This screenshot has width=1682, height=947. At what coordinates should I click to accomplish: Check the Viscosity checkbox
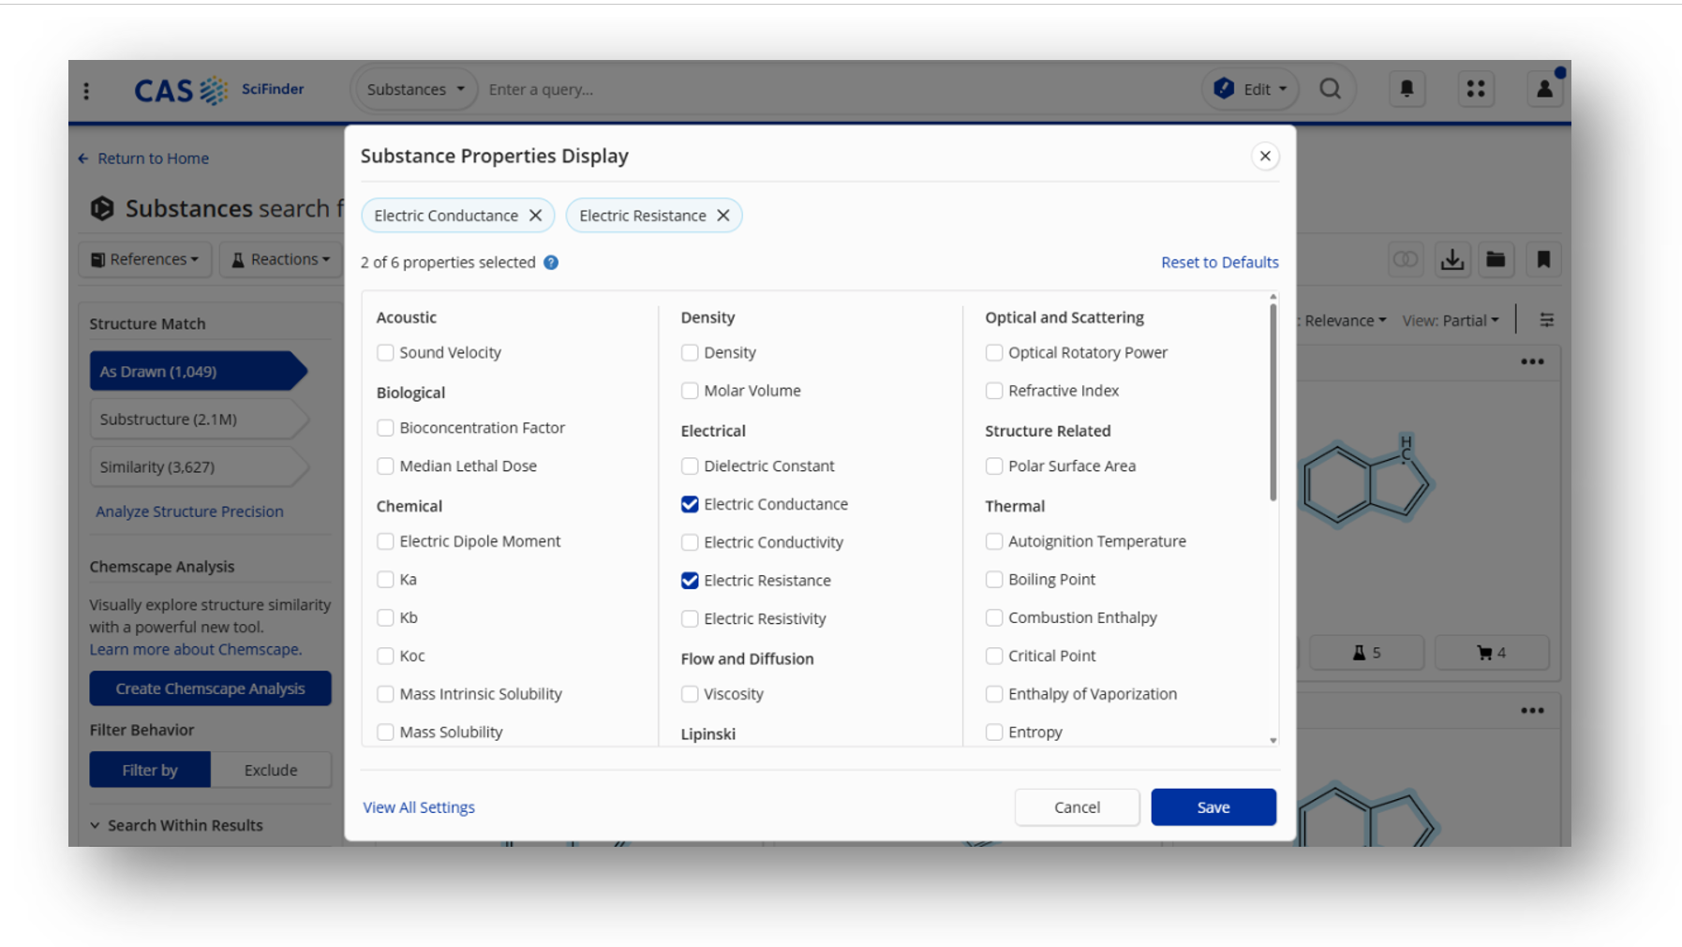point(690,694)
